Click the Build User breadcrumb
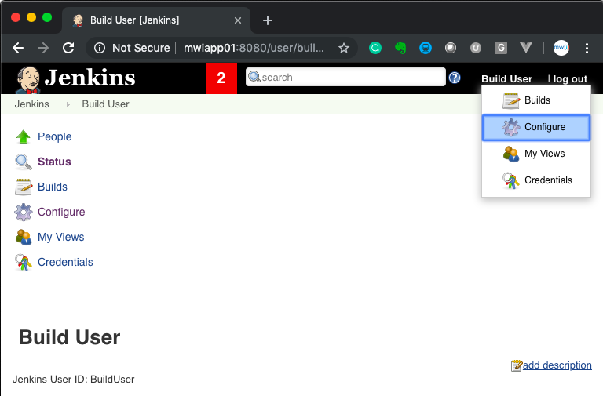Screen dimensions: 603x396 click(x=105, y=104)
